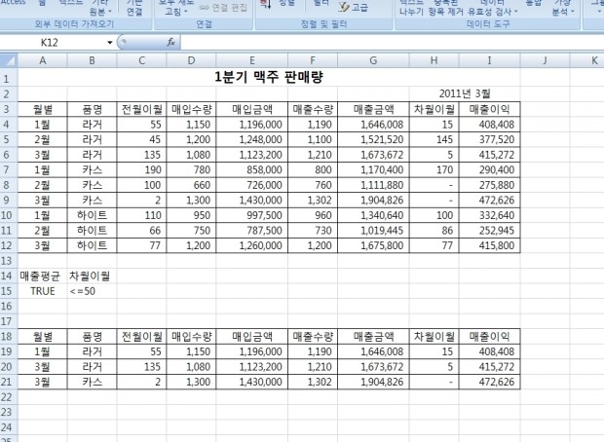Click the 품명 header in row 3
Image resolution: width=604 pixels, height=442 pixels.
click(x=93, y=109)
